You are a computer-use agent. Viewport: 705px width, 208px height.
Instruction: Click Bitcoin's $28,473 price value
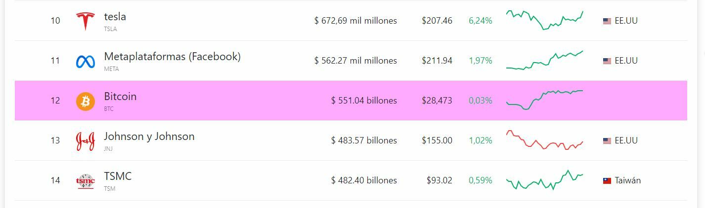tap(437, 101)
